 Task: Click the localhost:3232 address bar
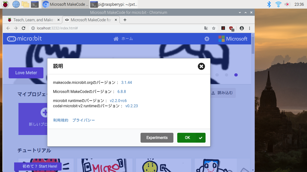pos(115,28)
